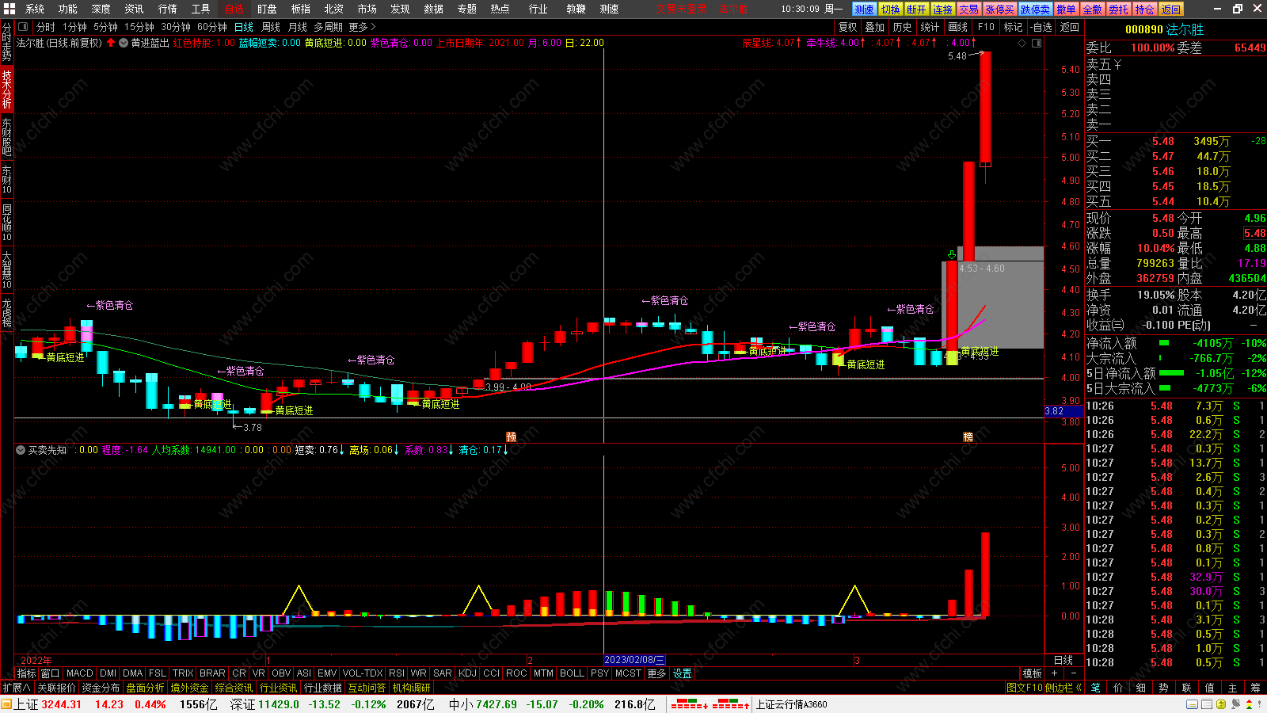The height and width of the screenshot is (713, 1267).
Task: Expand the 扩展 panel
Action: coord(16,688)
